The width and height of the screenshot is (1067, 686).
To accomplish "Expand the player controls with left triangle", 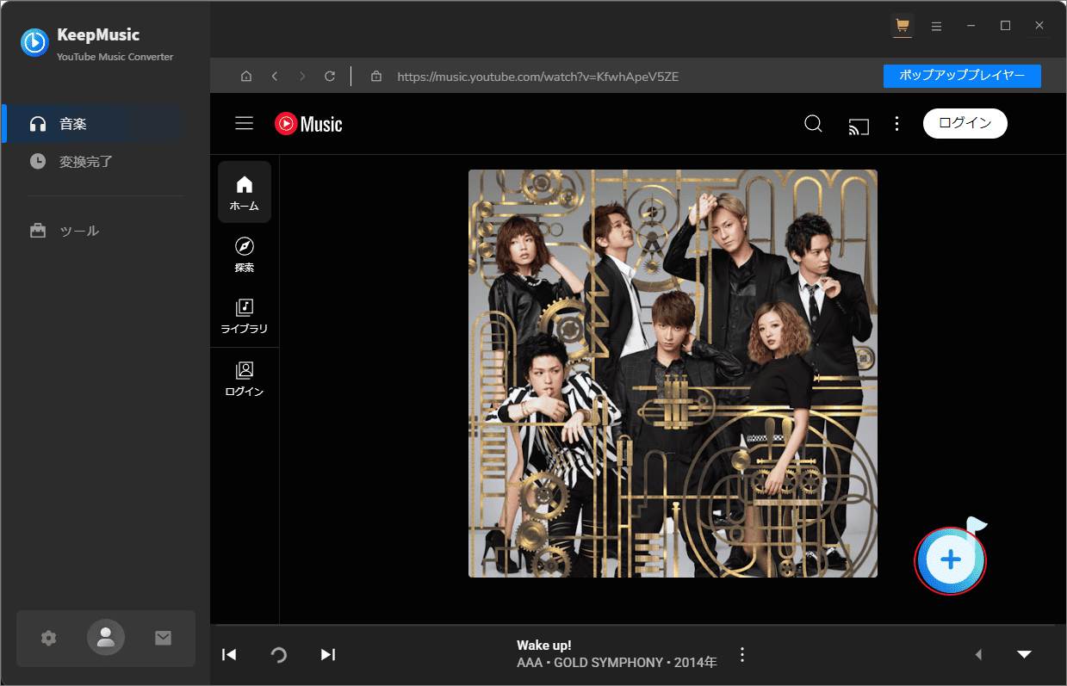I will pyautogui.click(x=978, y=655).
